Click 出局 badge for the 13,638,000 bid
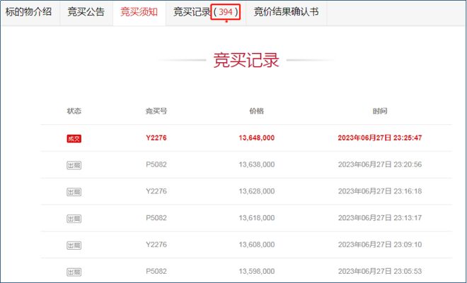 [74, 164]
